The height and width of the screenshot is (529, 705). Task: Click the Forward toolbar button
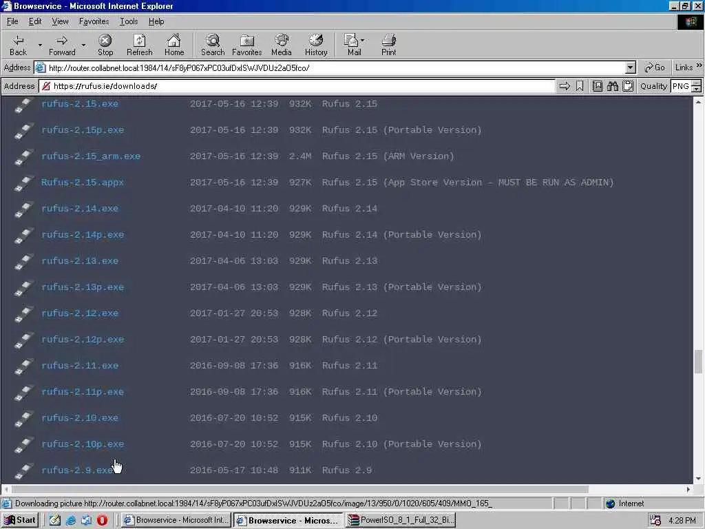62,45
